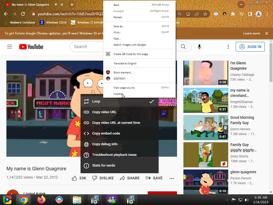Image resolution: width=273 pixels, height=205 pixels.
Task: Go back using browser back arrow
Action: (x=6, y=14)
